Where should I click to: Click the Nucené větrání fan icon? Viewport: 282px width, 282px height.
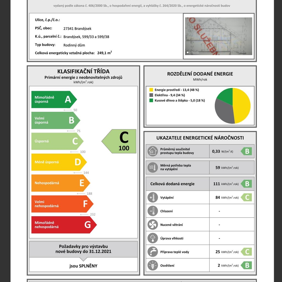click(152, 225)
